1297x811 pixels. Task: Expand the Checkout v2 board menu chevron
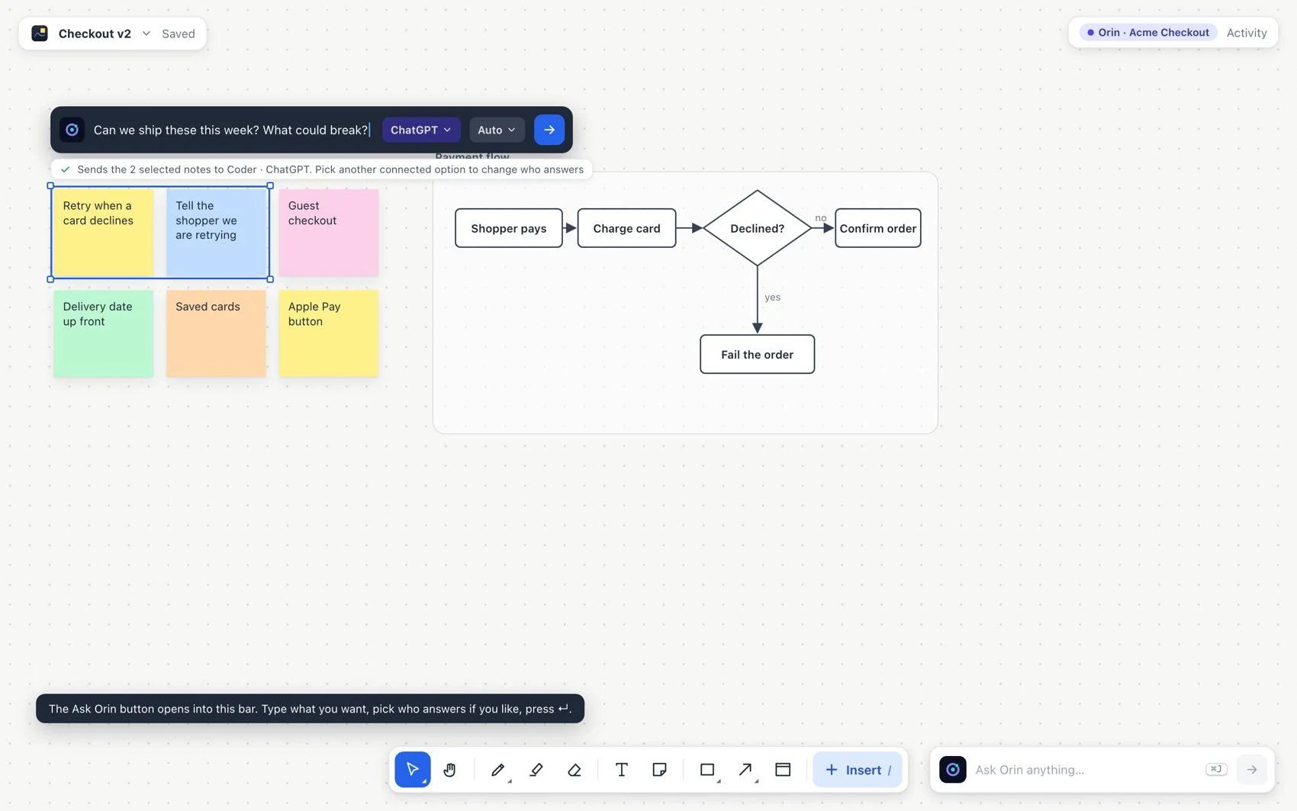click(146, 34)
